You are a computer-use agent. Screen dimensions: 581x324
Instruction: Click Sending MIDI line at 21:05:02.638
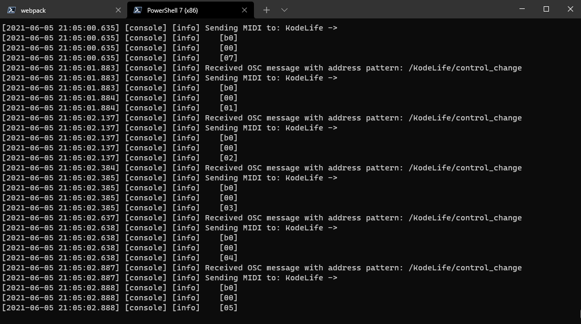click(x=170, y=228)
